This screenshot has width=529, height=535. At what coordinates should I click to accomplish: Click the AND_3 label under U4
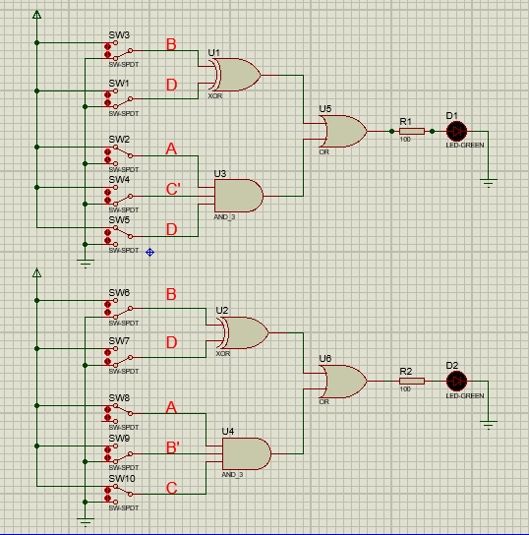[x=232, y=475]
